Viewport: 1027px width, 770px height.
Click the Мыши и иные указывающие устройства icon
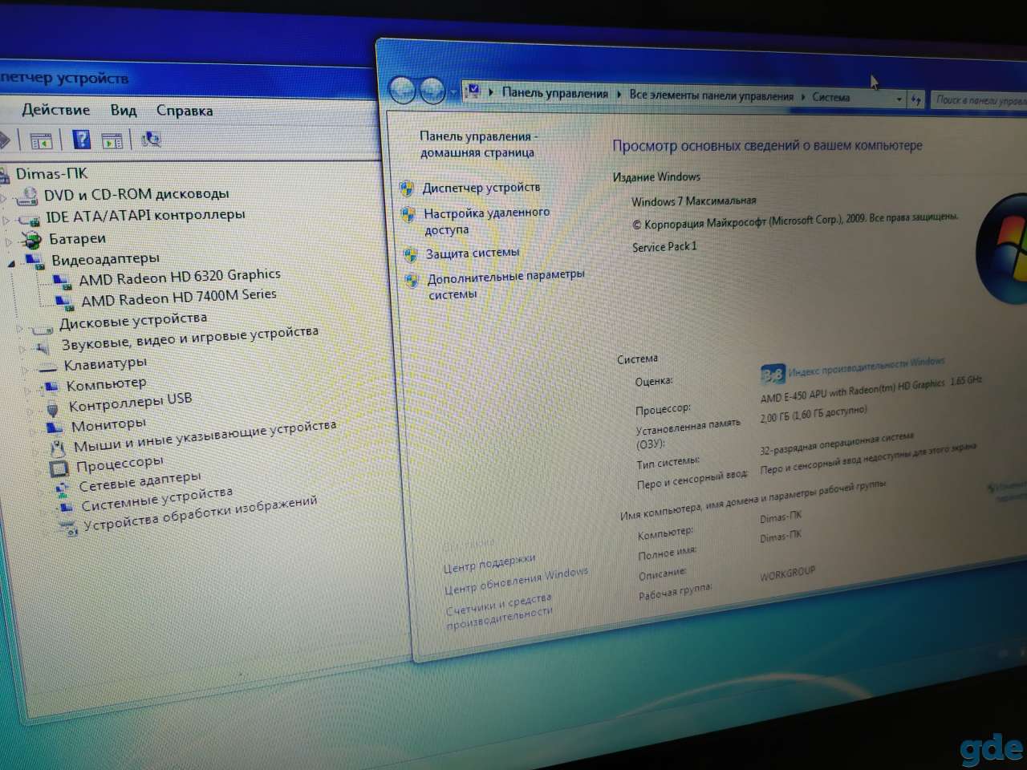(x=58, y=448)
